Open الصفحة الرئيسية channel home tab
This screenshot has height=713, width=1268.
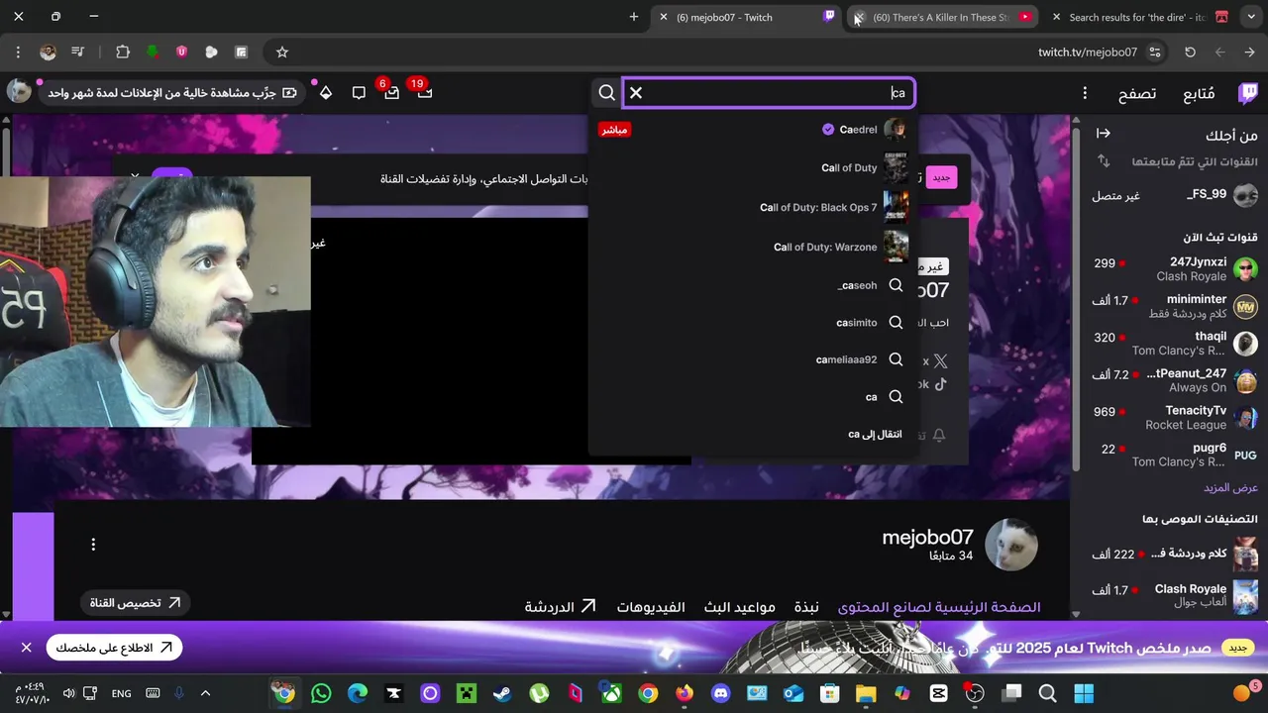point(939,607)
